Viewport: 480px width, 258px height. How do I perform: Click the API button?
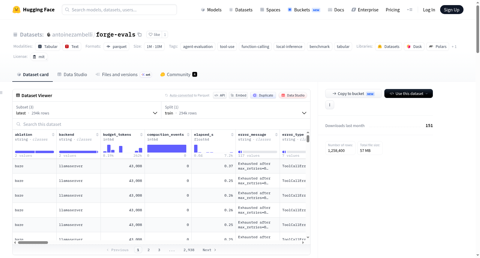coord(220,95)
